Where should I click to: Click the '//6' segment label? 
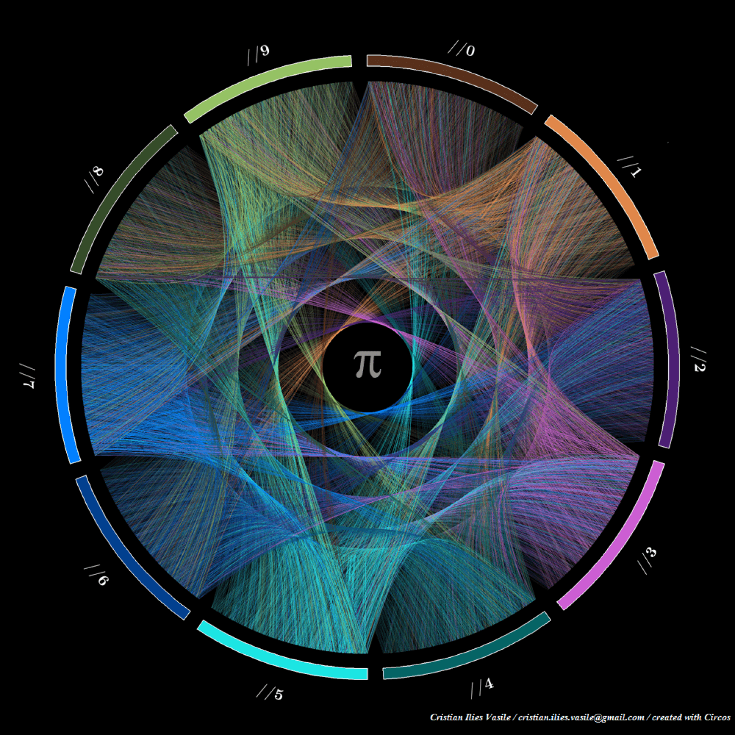pyautogui.click(x=96, y=575)
